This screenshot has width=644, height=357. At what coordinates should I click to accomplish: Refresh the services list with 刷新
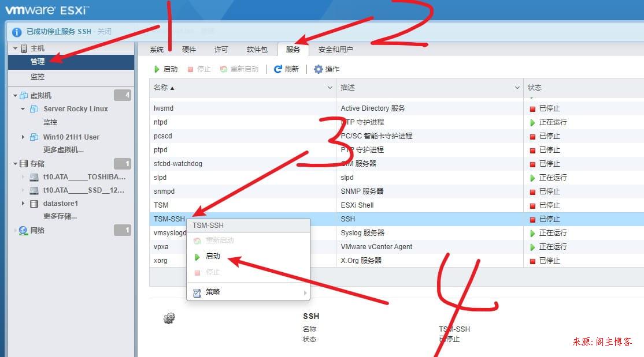click(286, 69)
